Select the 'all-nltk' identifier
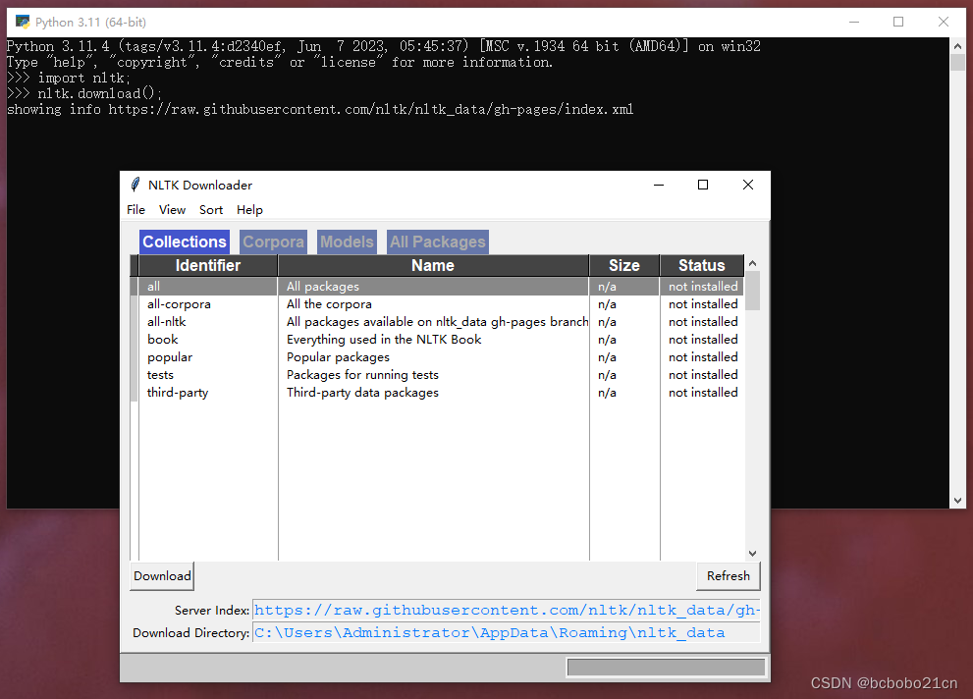 (166, 322)
